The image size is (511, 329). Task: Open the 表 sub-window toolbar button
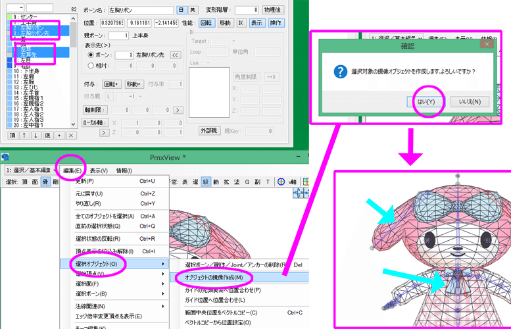pos(185,182)
